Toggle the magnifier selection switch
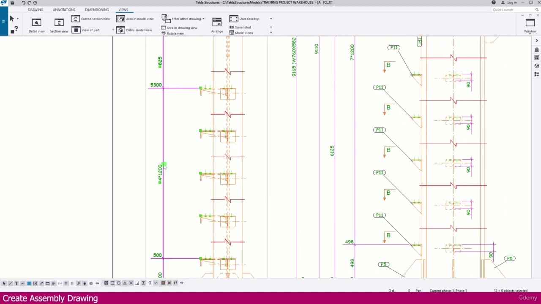This screenshot has width=541, height=304. [79, 283]
